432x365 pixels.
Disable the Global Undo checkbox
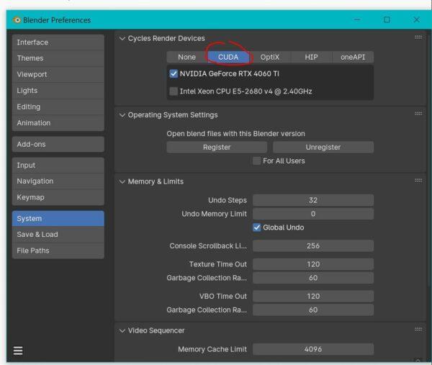pos(257,227)
